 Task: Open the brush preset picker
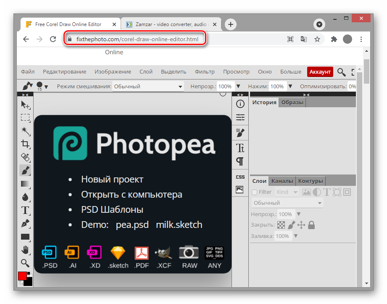42,86
